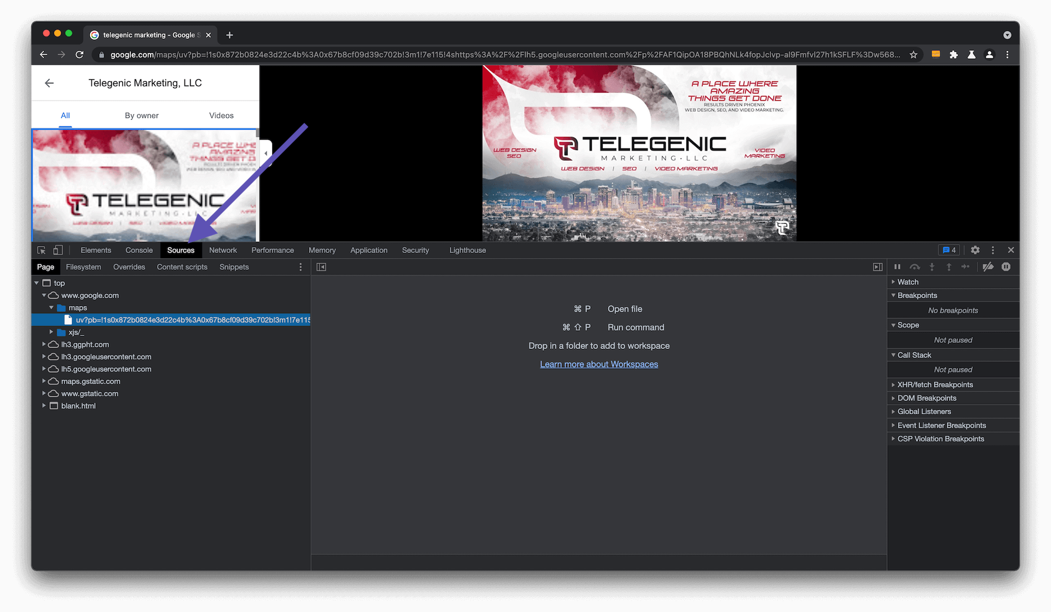Screen dimensions: 1051x612
Task: Toggle pause on exceptions icon
Action: 1006,267
